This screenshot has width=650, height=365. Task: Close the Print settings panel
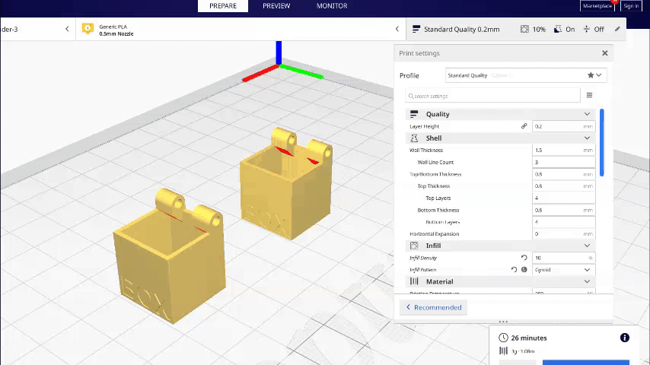(605, 53)
